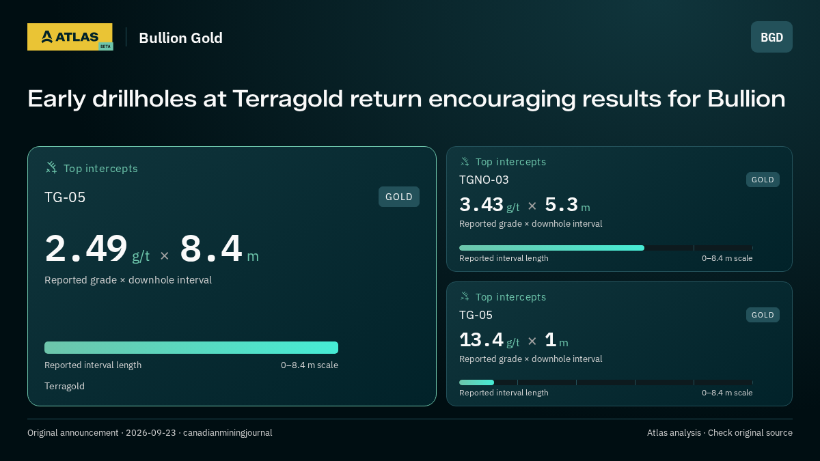The width and height of the screenshot is (820, 461).
Task: Click the "0–8.4 m scale" label in the large card
Action: point(310,365)
